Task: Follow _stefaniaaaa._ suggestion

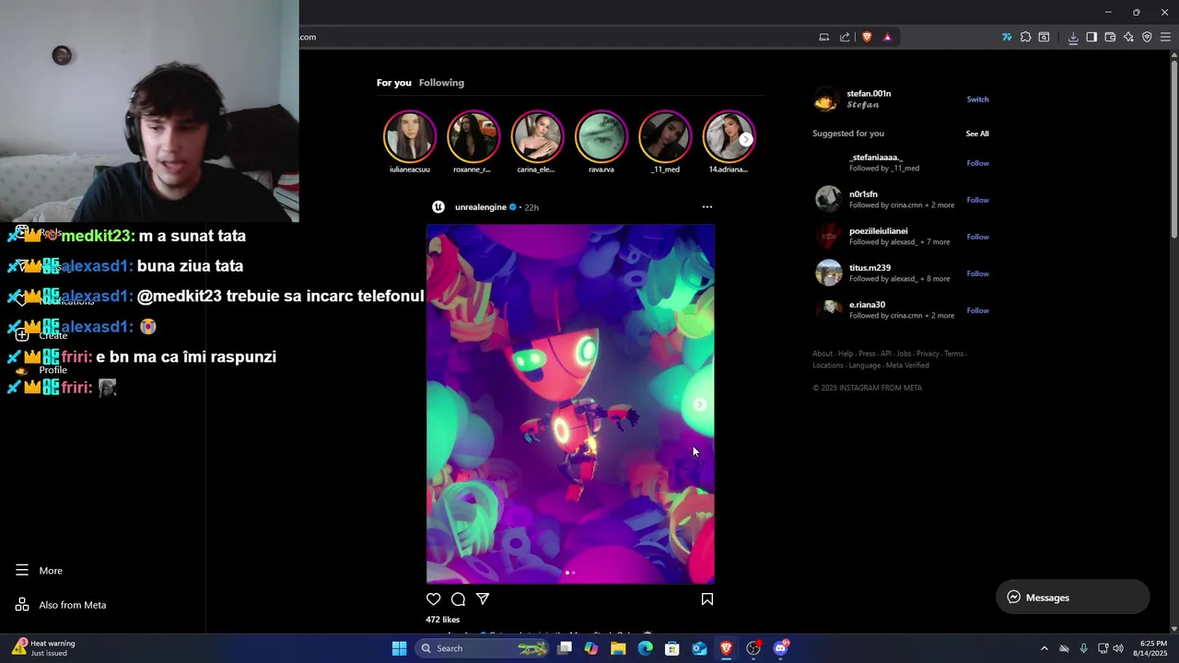Action: click(x=977, y=163)
